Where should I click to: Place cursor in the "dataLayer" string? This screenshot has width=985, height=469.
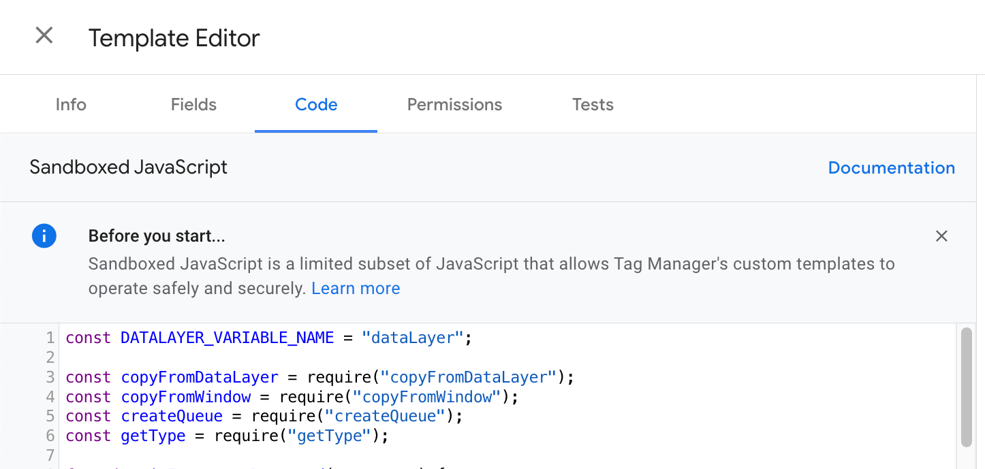[x=412, y=338]
